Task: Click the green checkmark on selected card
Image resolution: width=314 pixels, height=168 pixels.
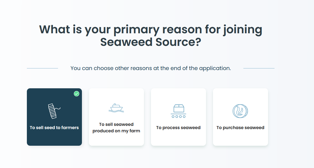Action: point(77,94)
